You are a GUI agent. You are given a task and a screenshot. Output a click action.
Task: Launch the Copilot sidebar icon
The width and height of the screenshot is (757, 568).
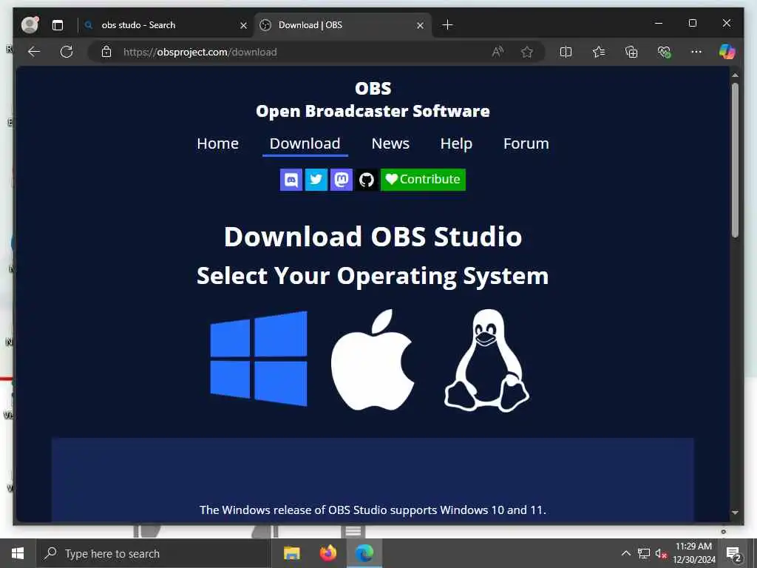coord(727,52)
